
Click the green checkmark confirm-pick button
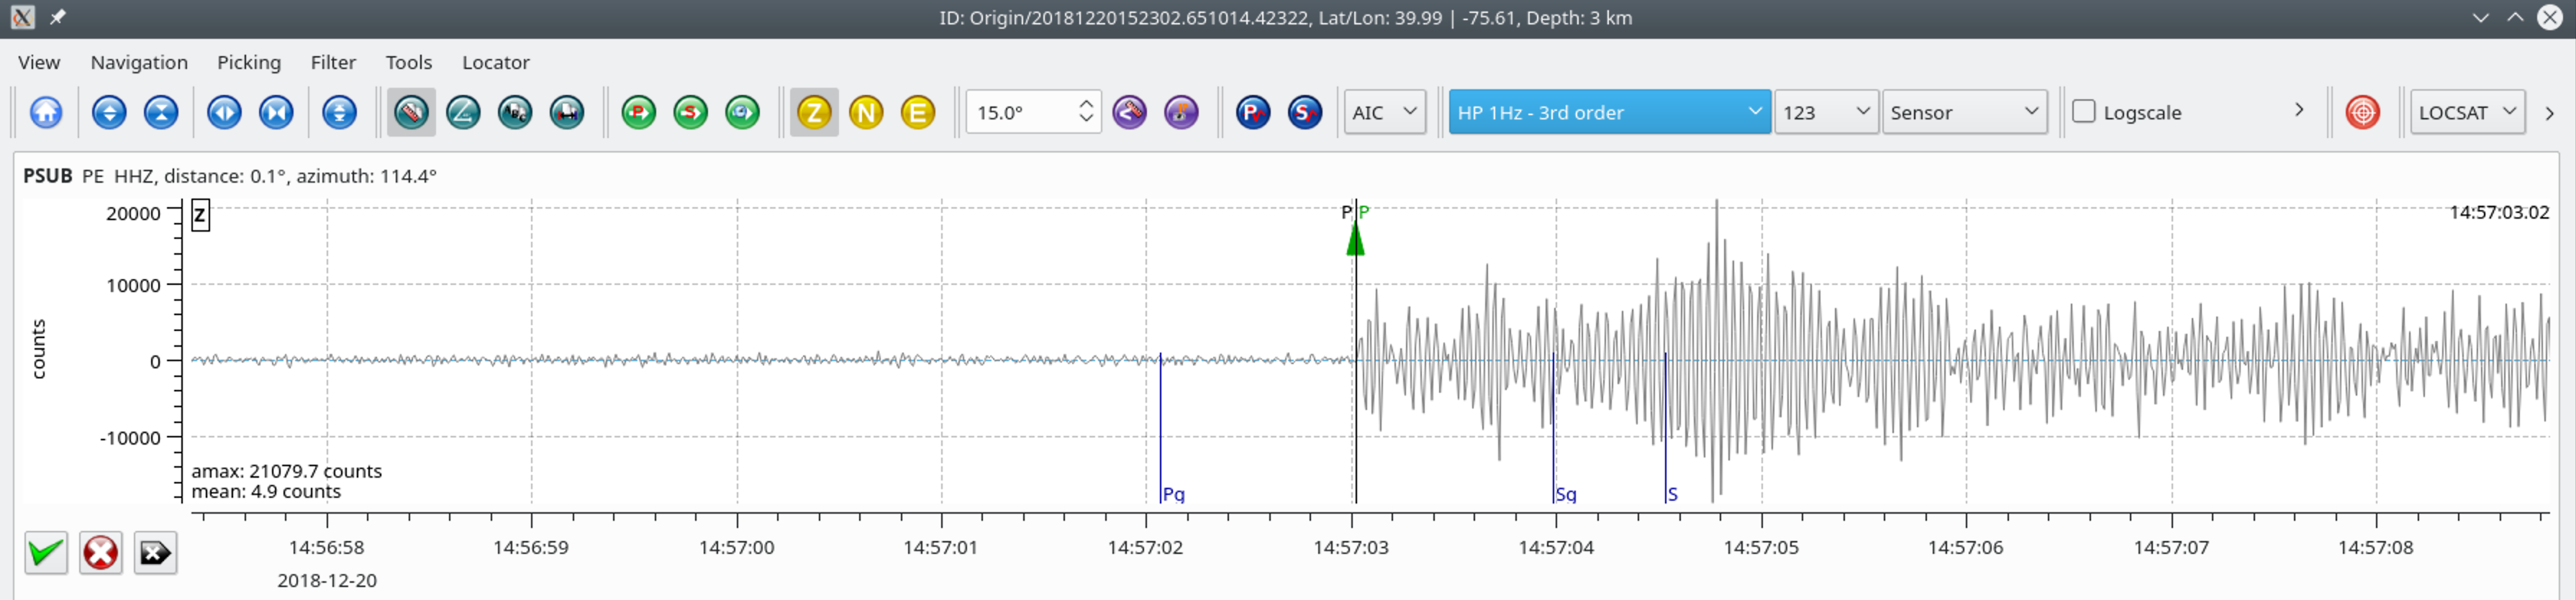pyautogui.click(x=46, y=553)
